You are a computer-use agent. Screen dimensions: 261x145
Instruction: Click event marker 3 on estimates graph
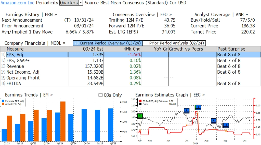(x=226, y=125)
